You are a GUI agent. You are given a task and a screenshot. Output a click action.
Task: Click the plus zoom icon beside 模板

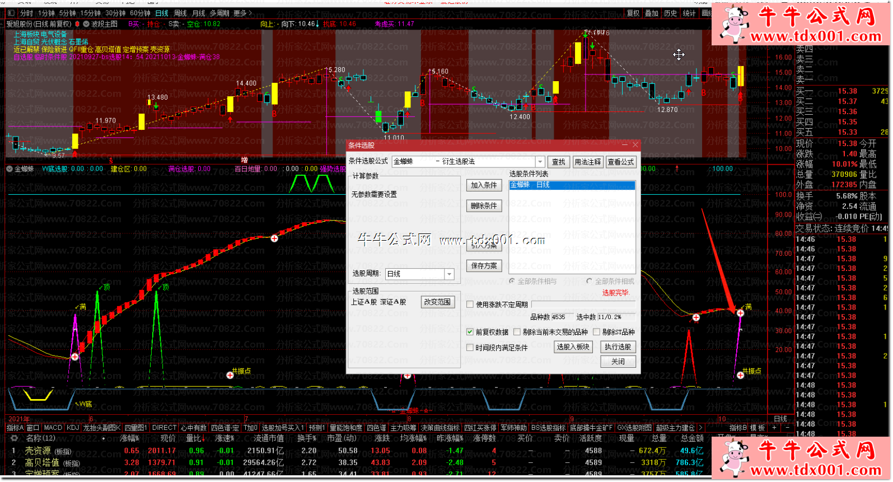pos(774,428)
